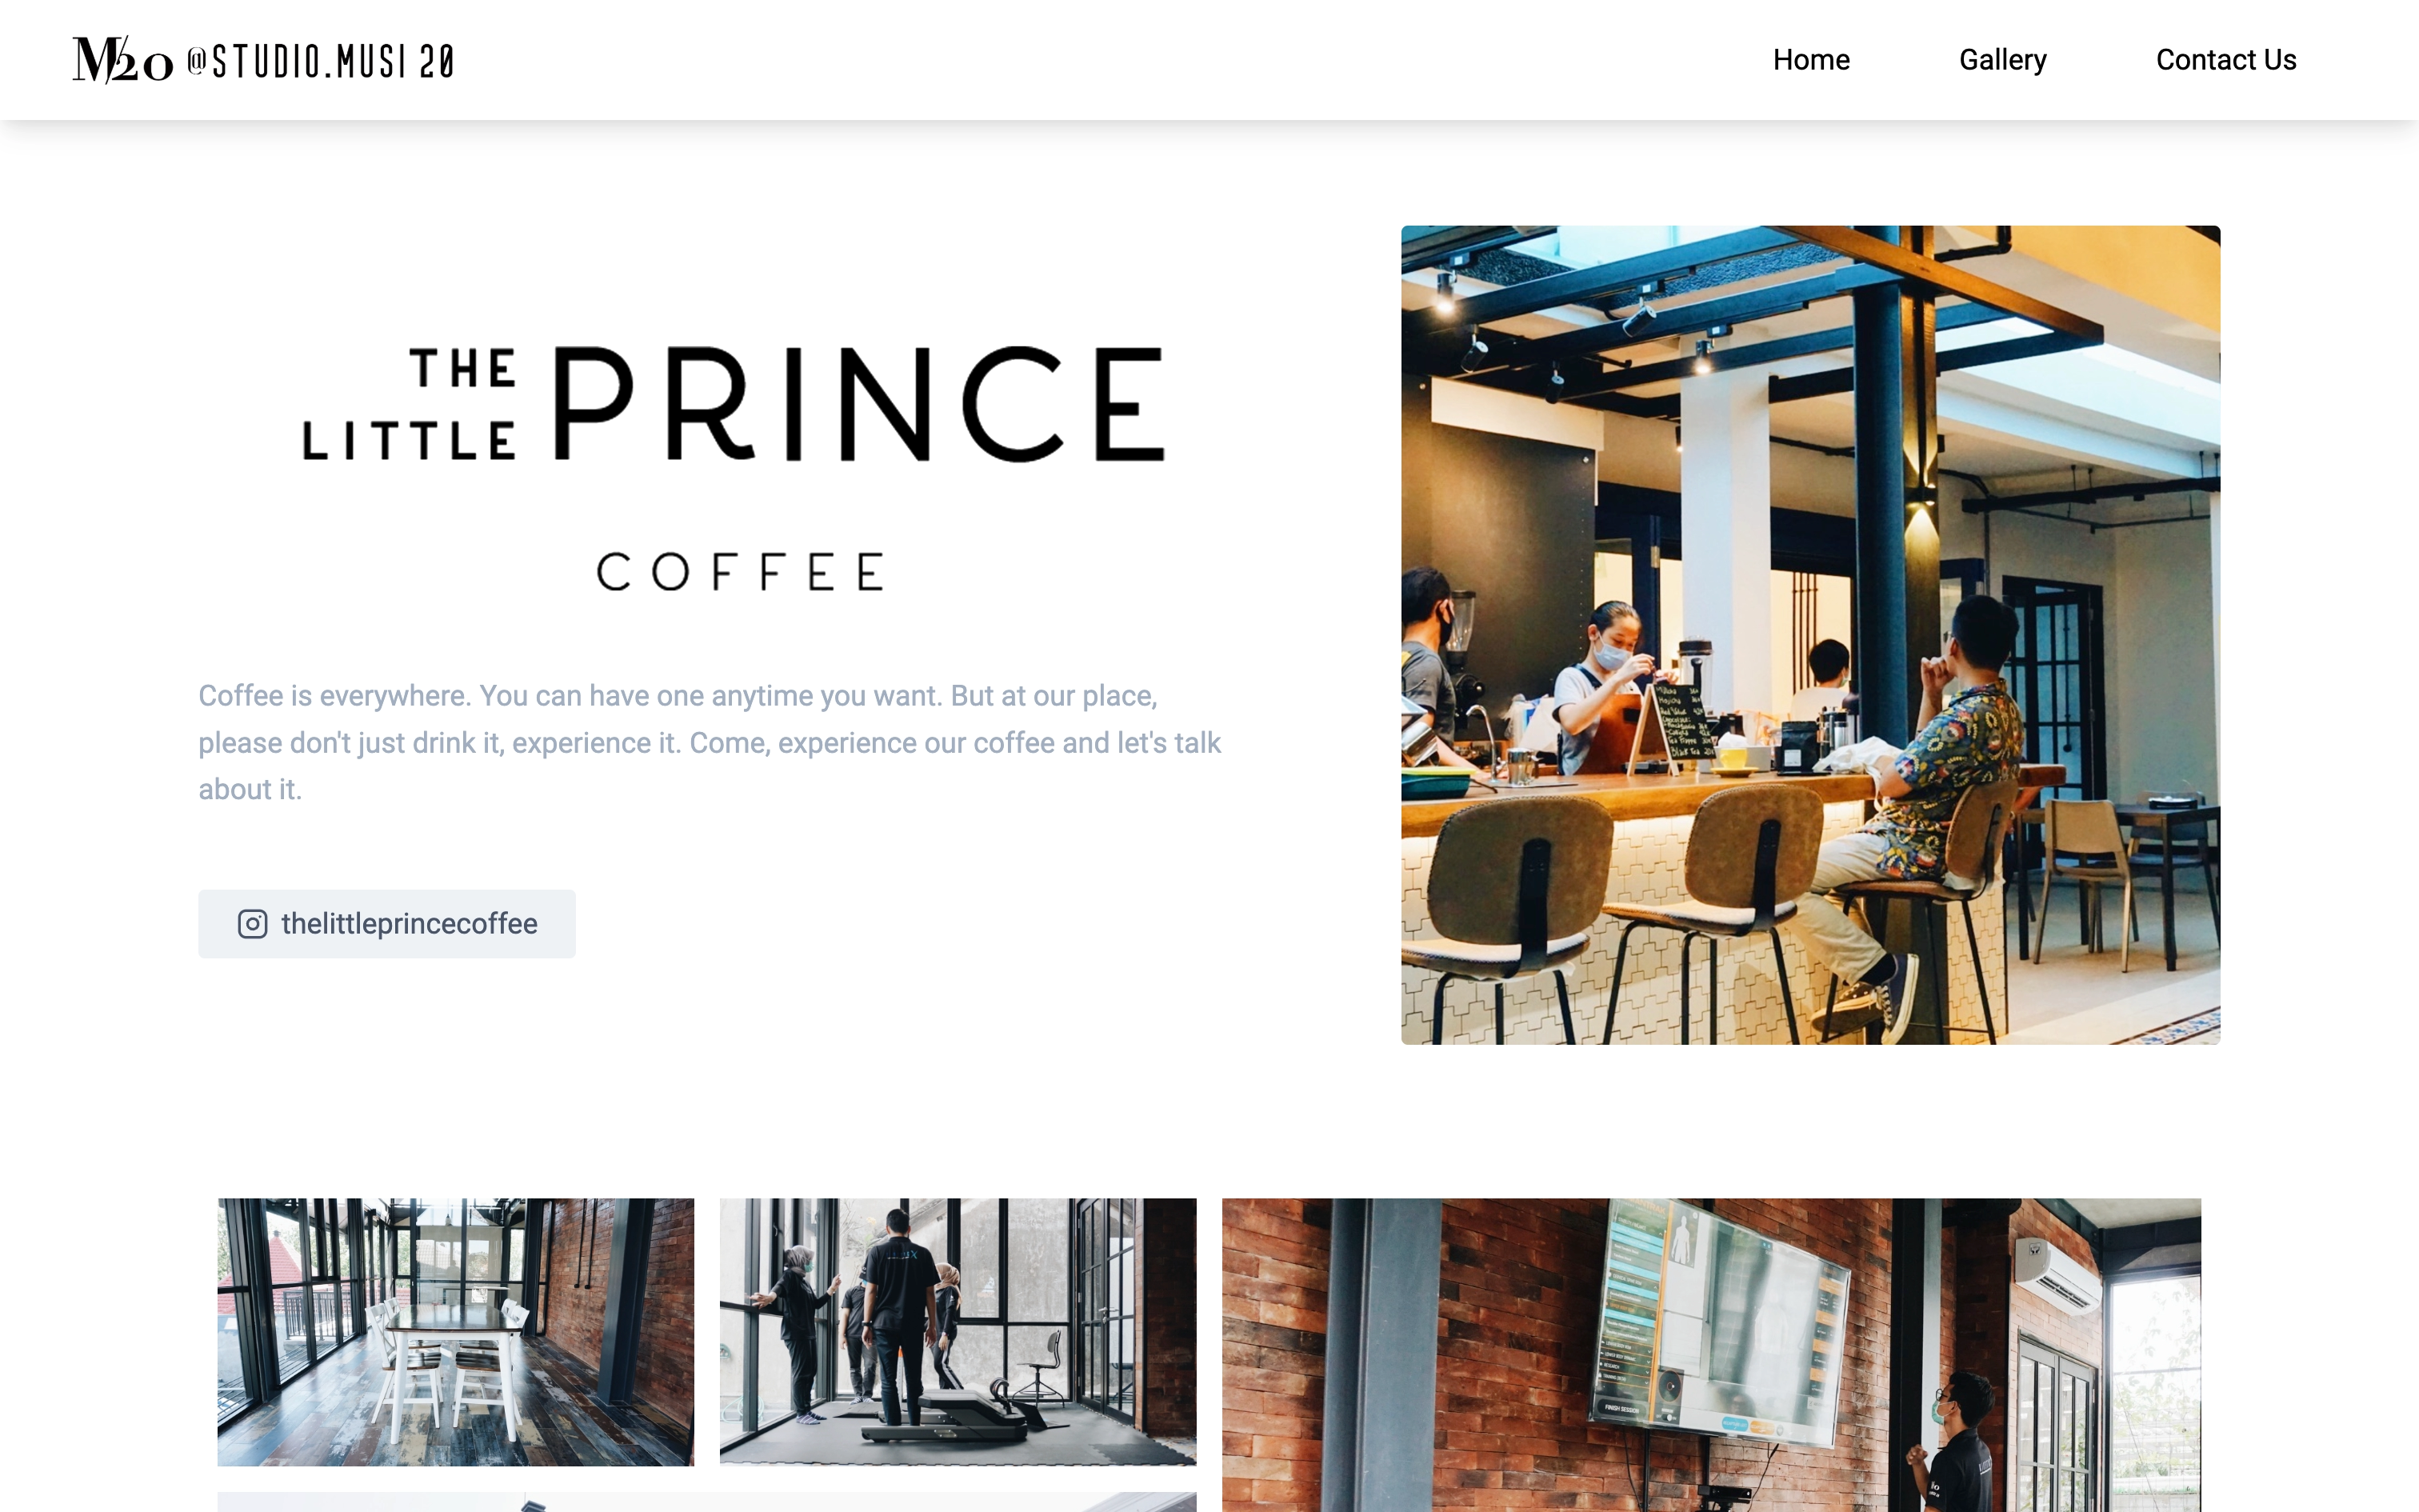This screenshot has width=2419, height=1512.
Task: Open the Home page
Action: [x=1811, y=60]
